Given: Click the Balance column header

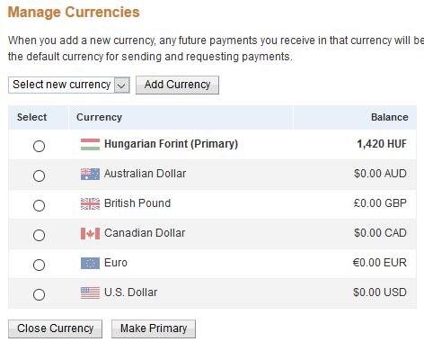Looking at the screenshot, I should [x=390, y=117].
